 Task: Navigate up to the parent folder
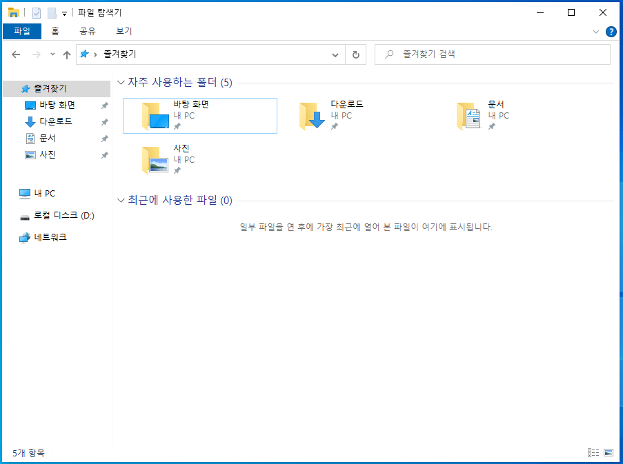(x=66, y=54)
